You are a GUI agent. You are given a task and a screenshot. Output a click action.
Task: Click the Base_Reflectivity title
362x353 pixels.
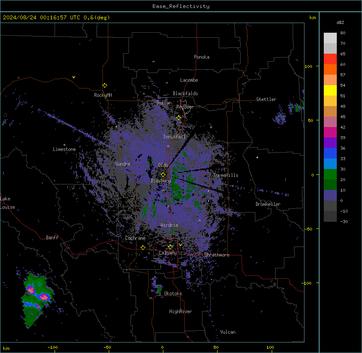pyautogui.click(x=181, y=6)
